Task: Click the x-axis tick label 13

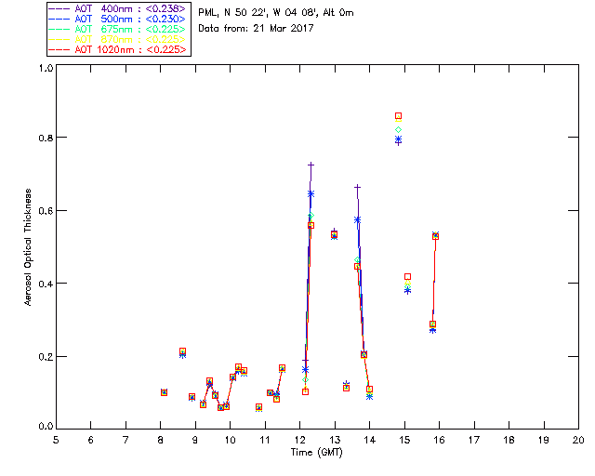Action: [335, 440]
